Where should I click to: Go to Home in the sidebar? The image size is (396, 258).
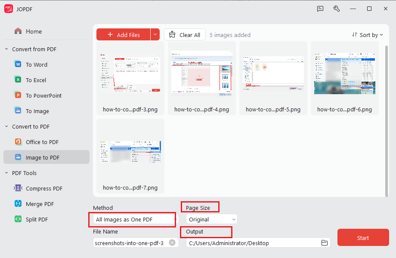click(x=46, y=31)
